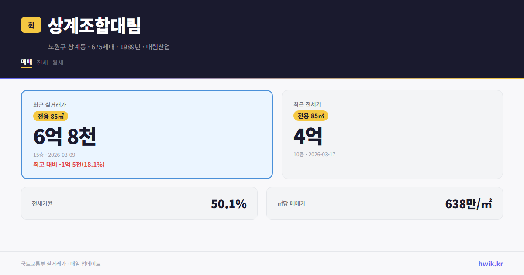Viewport: 524px width, 275px height.
Task: Click the 4억 jeonse price figure
Action: (x=308, y=136)
